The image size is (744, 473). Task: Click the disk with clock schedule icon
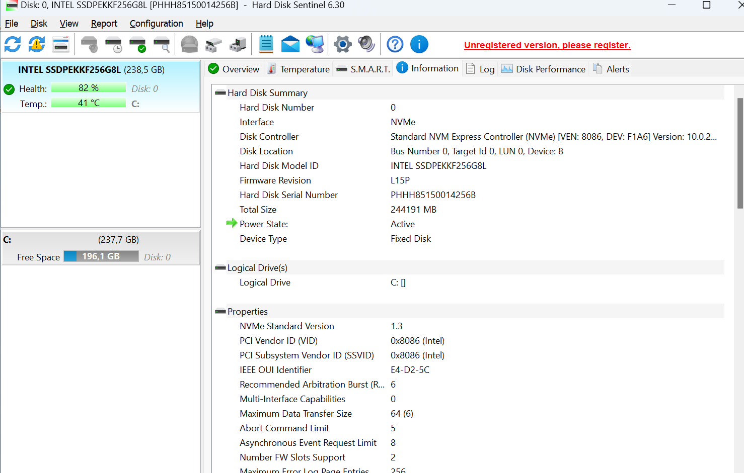(x=113, y=44)
